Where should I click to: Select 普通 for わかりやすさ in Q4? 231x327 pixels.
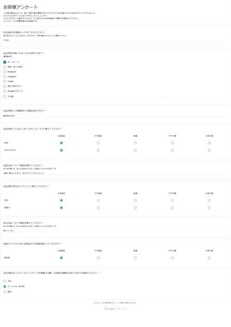[135, 150]
